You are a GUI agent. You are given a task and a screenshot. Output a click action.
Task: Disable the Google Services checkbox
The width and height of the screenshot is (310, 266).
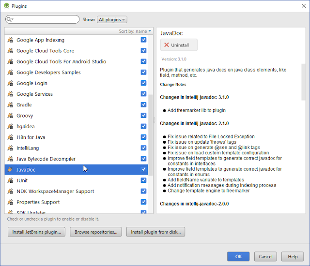[x=143, y=94]
